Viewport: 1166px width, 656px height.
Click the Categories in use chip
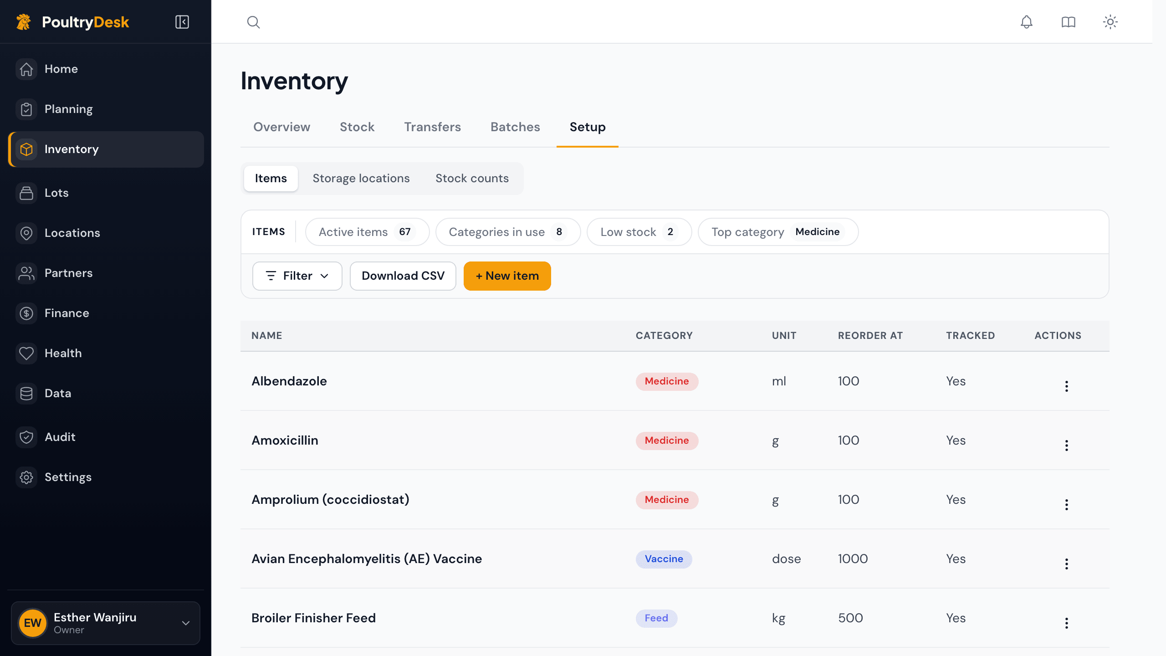[508, 232]
